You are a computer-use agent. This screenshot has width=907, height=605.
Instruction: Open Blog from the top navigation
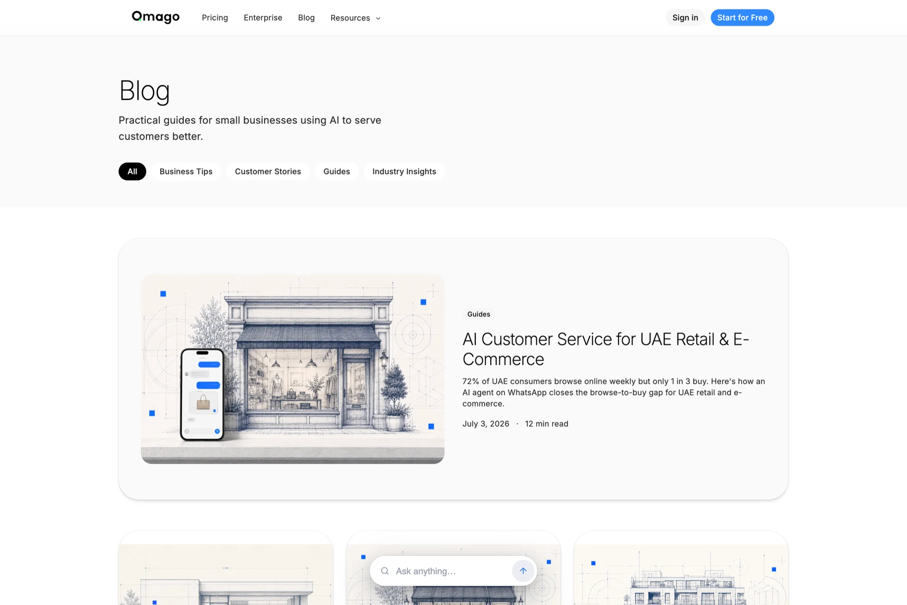click(x=306, y=17)
